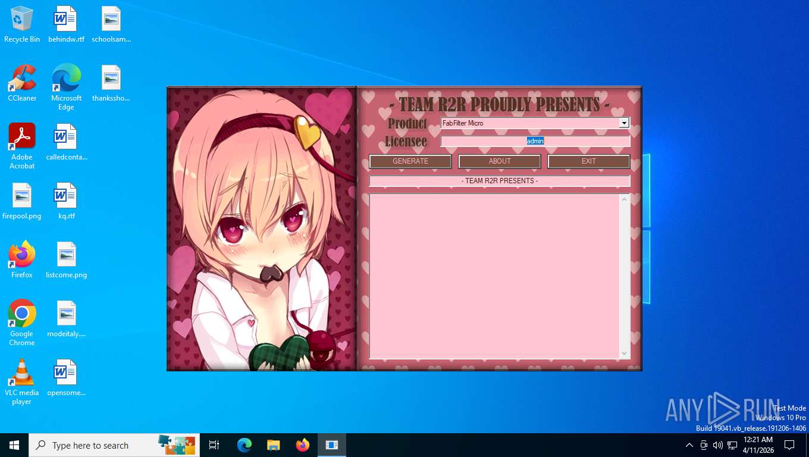
Task: Select the calledconta... document icon
Action: click(x=66, y=143)
